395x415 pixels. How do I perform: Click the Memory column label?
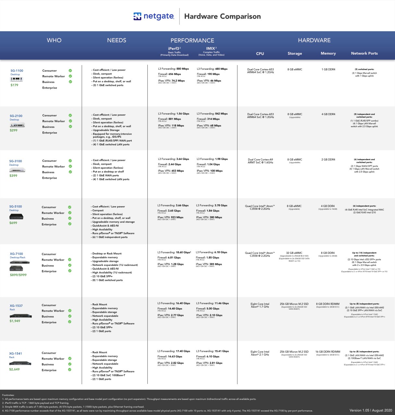[328, 53]
